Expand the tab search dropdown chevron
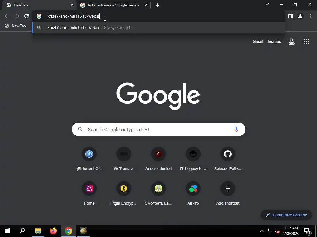 pos(267,4)
